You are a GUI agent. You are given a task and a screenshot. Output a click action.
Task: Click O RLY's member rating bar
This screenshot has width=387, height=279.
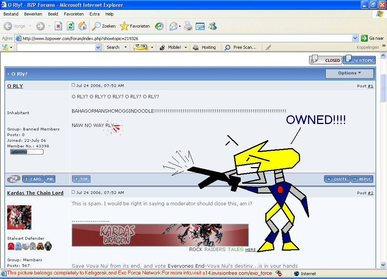click(x=26, y=151)
